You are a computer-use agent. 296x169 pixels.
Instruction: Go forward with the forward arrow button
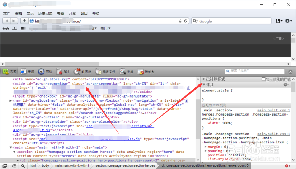click(x=14, y=21)
